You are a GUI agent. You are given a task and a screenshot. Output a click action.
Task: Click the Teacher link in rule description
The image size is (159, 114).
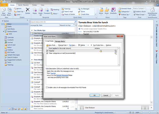coord(53,73)
